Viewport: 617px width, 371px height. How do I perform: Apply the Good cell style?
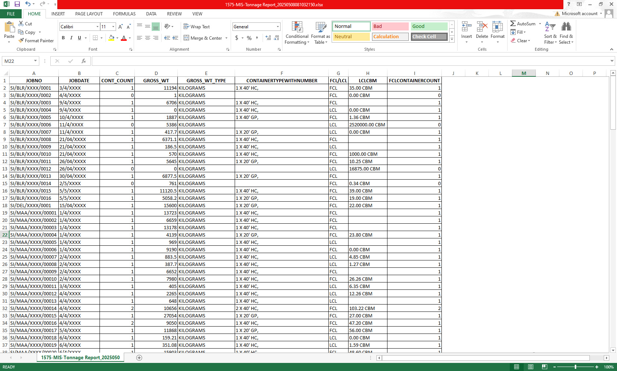(x=429, y=26)
